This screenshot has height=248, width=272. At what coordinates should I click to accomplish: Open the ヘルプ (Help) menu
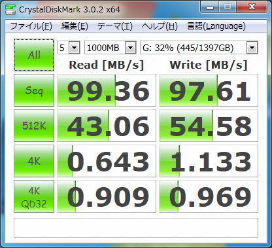pos(160,26)
